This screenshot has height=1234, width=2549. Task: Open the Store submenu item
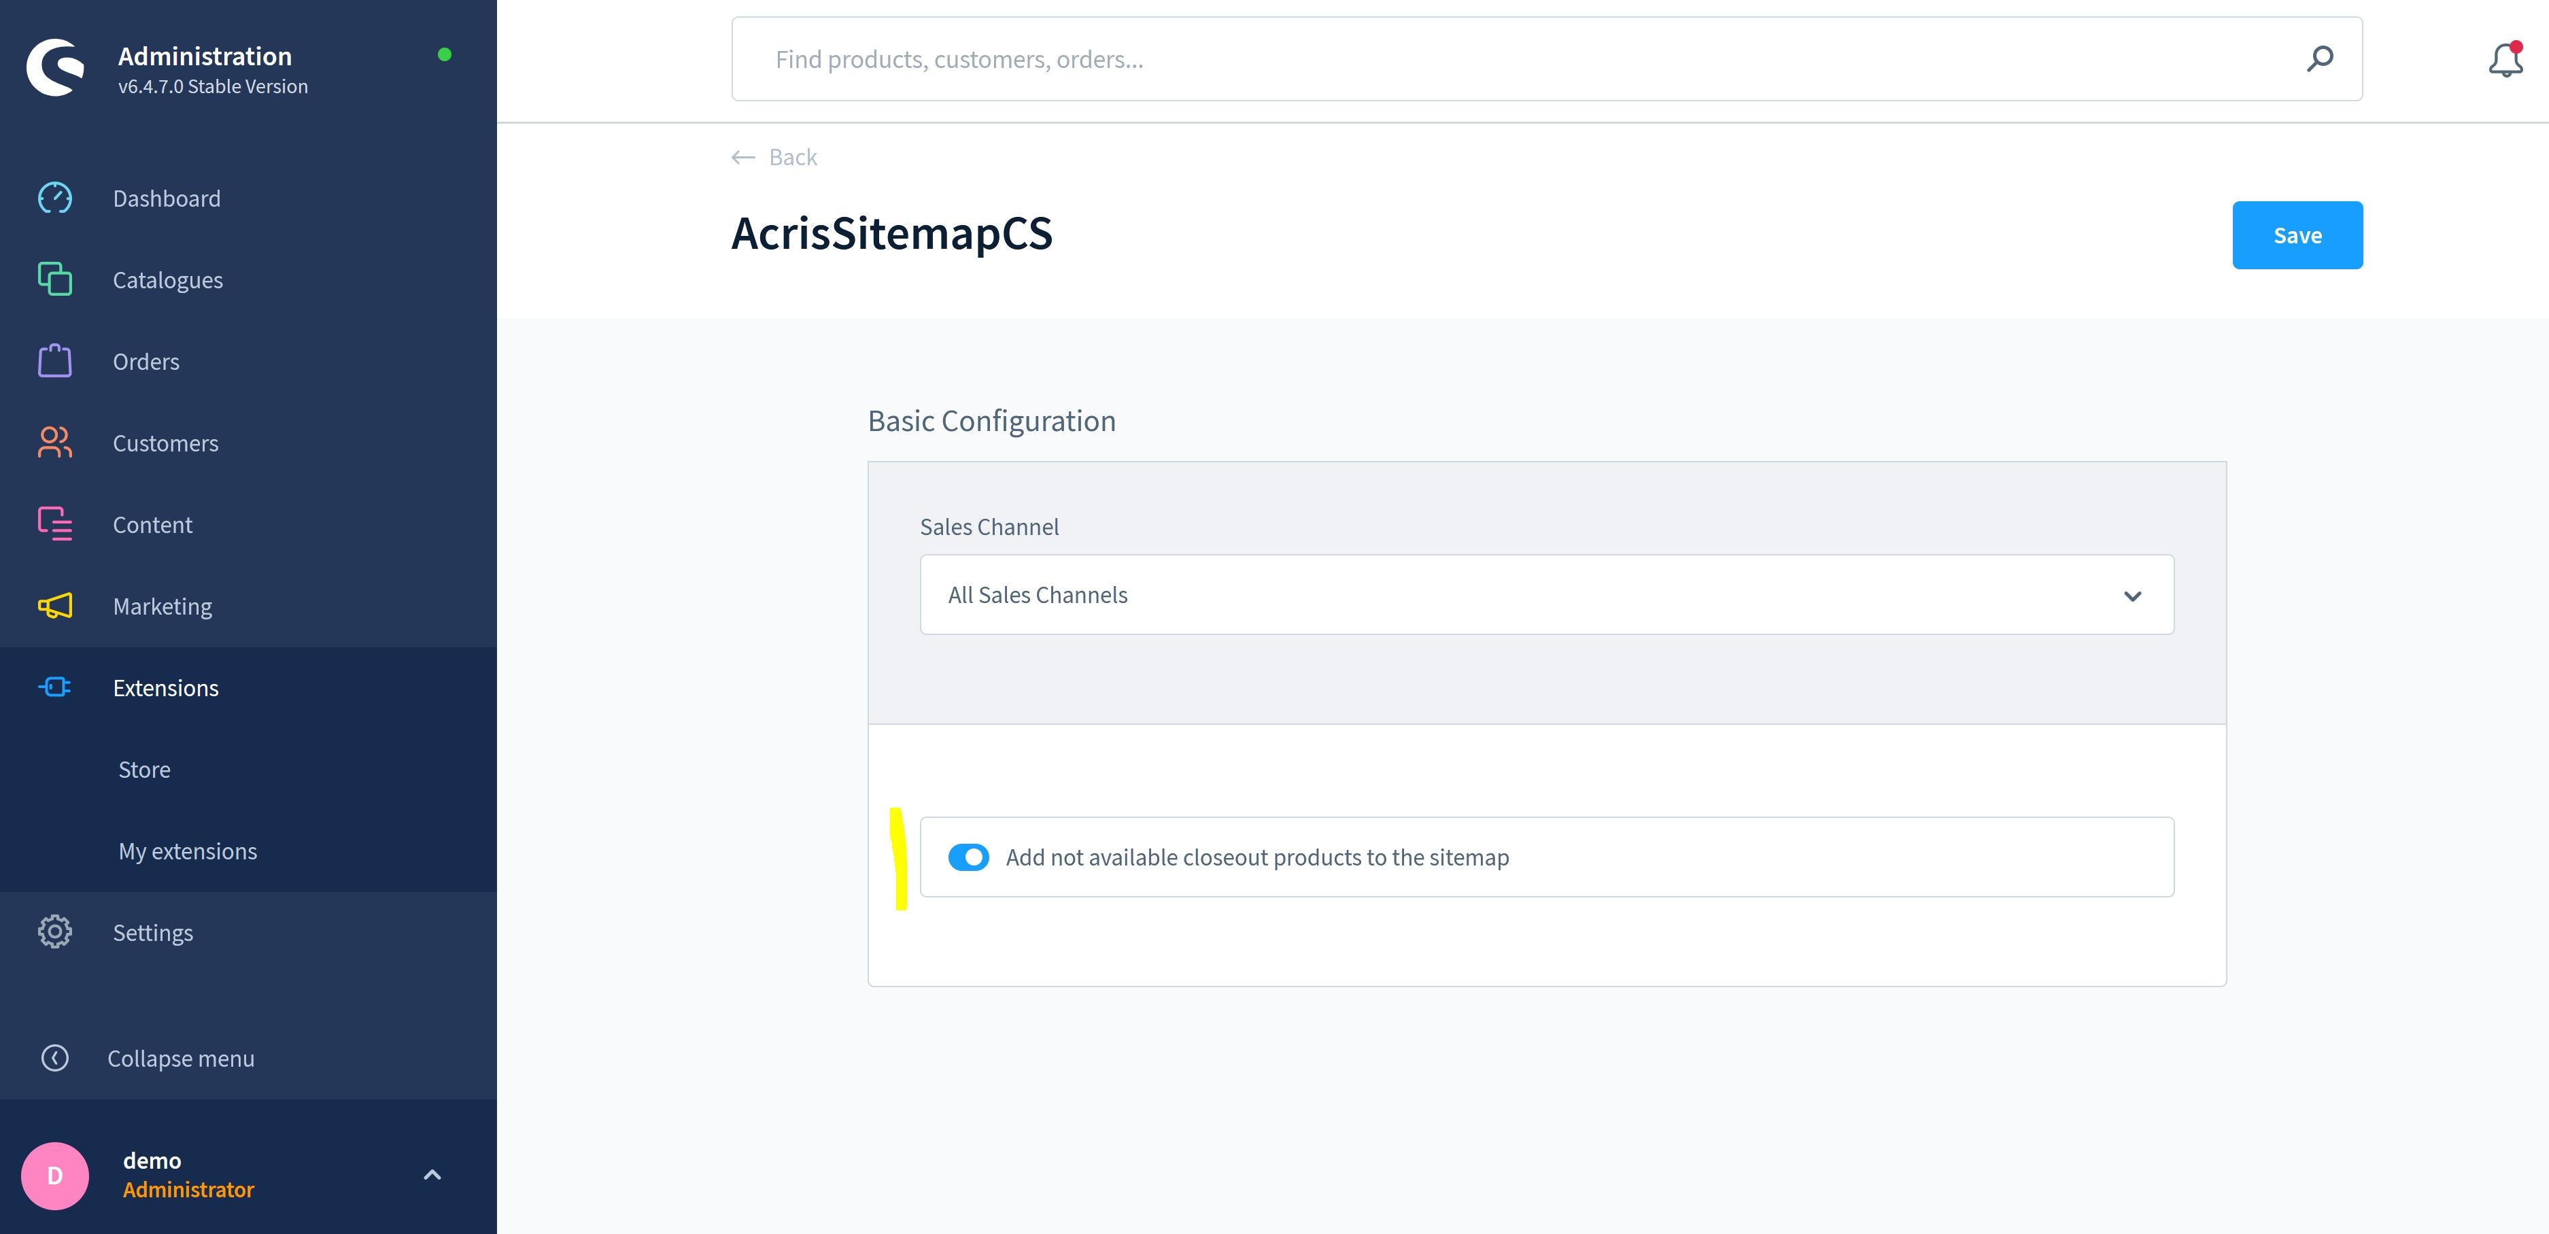tap(143, 768)
